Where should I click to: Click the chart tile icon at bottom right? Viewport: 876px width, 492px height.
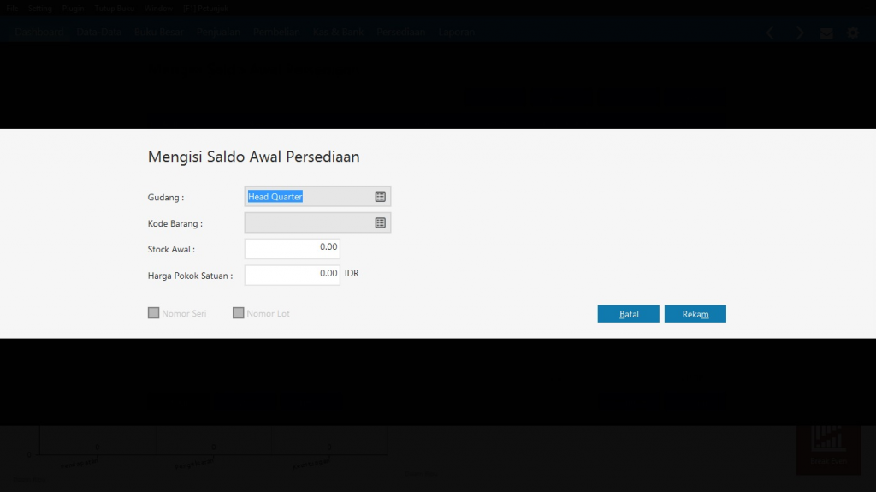click(x=827, y=442)
